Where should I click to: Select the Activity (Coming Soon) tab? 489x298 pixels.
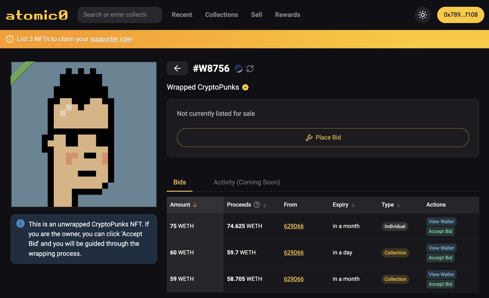point(246,182)
